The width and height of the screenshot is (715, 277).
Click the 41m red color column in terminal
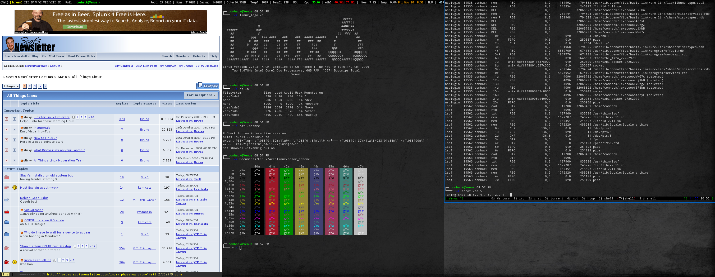point(272,202)
